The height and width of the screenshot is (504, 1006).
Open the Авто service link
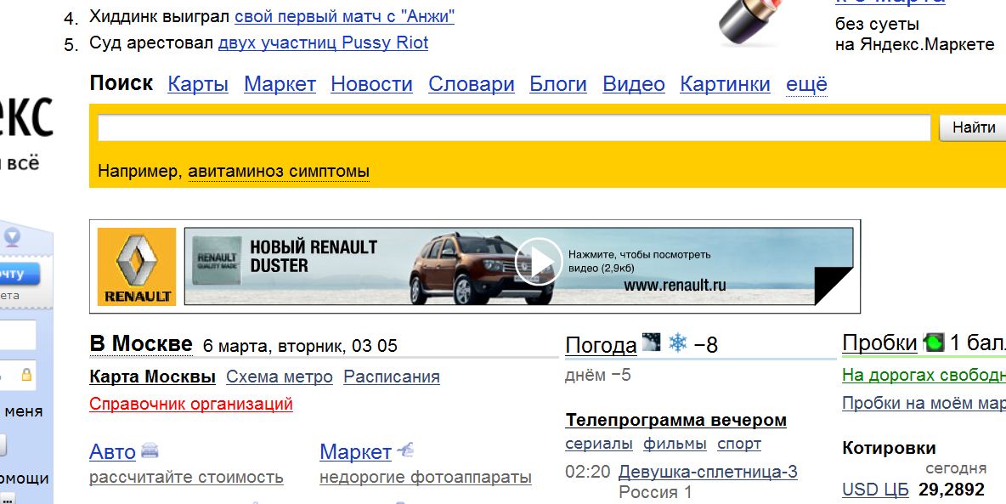point(112,451)
